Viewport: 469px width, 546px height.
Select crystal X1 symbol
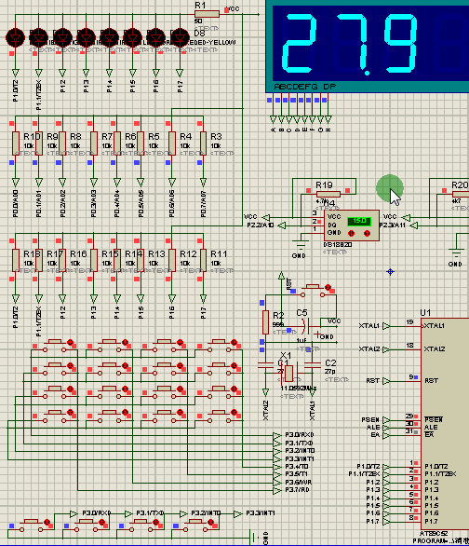(288, 373)
